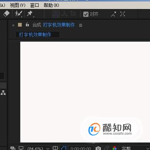Take a snapshot with camera icon

(98, 148)
